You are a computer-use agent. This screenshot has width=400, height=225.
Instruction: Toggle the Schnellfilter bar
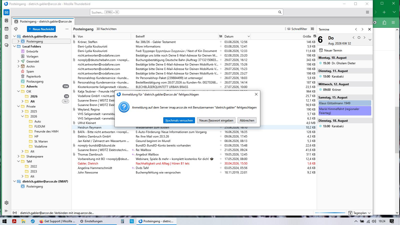297,29
